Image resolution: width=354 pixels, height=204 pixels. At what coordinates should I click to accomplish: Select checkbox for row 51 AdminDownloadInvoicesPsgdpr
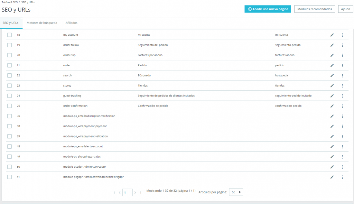(9, 177)
